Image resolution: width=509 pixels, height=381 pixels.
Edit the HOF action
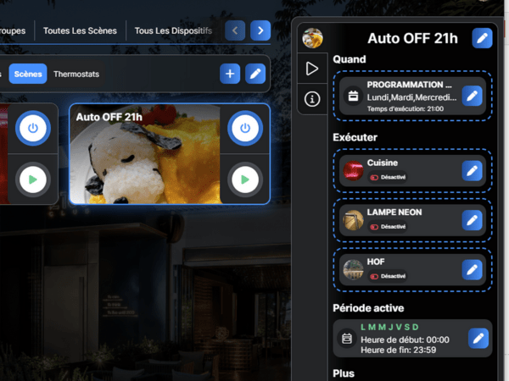click(473, 270)
